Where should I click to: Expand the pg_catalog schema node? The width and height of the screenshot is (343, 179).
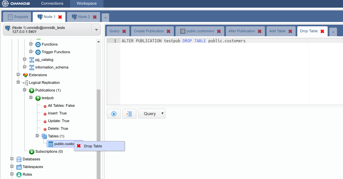25,60
